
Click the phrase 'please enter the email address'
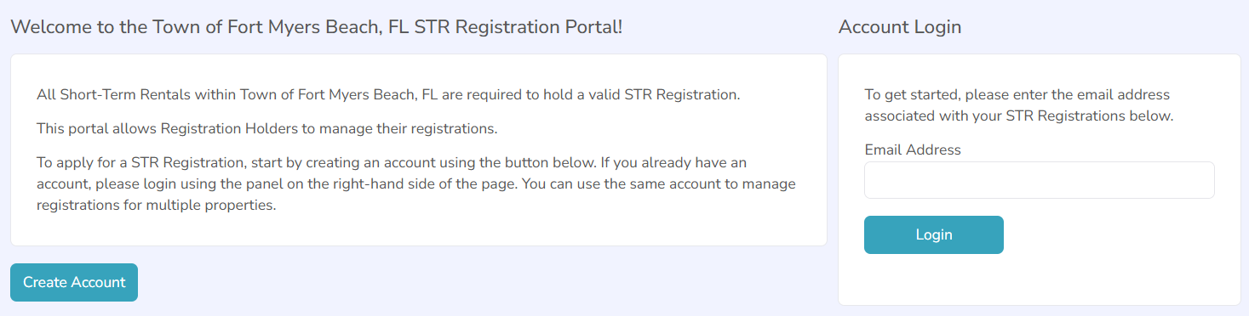pos(1068,94)
